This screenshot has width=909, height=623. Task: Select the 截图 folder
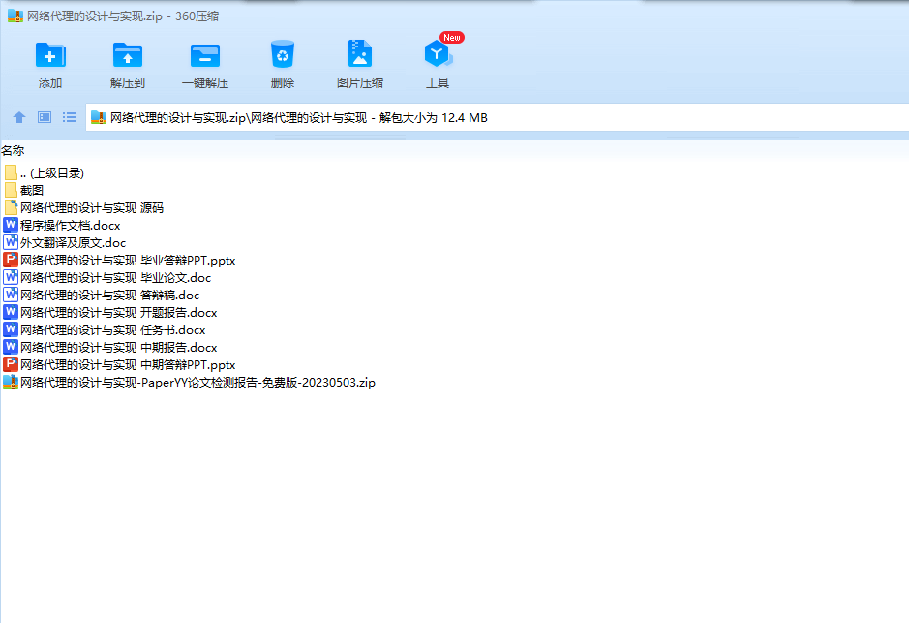coord(24,190)
